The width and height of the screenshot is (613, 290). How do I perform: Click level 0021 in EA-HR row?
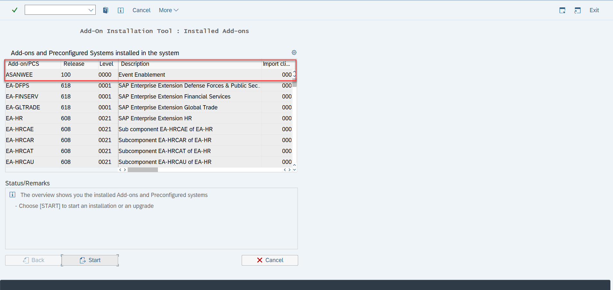[105, 118]
